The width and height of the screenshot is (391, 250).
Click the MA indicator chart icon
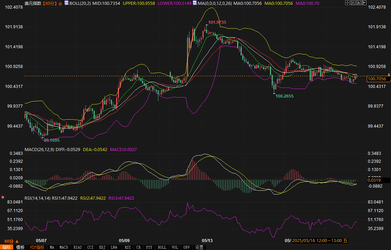click(x=195, y=3)
